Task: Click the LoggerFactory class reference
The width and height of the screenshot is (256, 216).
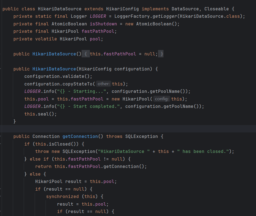Action: 132,16
